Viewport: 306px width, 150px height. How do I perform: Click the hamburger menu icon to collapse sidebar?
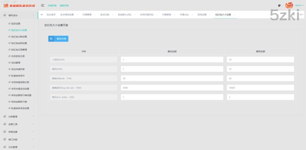pyautogui.click(x=43, y=5)
